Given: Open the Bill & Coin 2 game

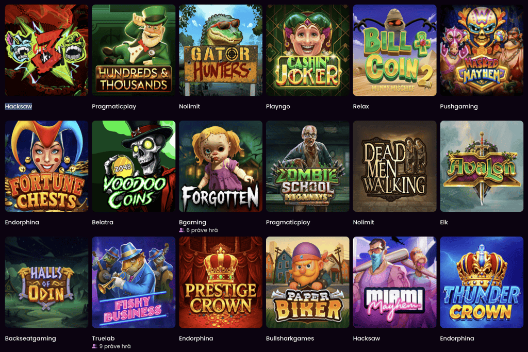Looking at the screenshot, I should tap(394, 50).
